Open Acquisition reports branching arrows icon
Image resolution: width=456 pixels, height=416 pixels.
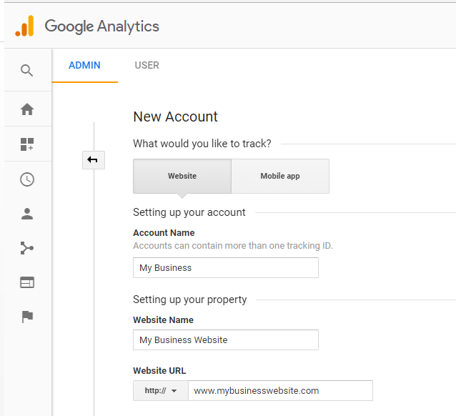click(x=27, y=248)
